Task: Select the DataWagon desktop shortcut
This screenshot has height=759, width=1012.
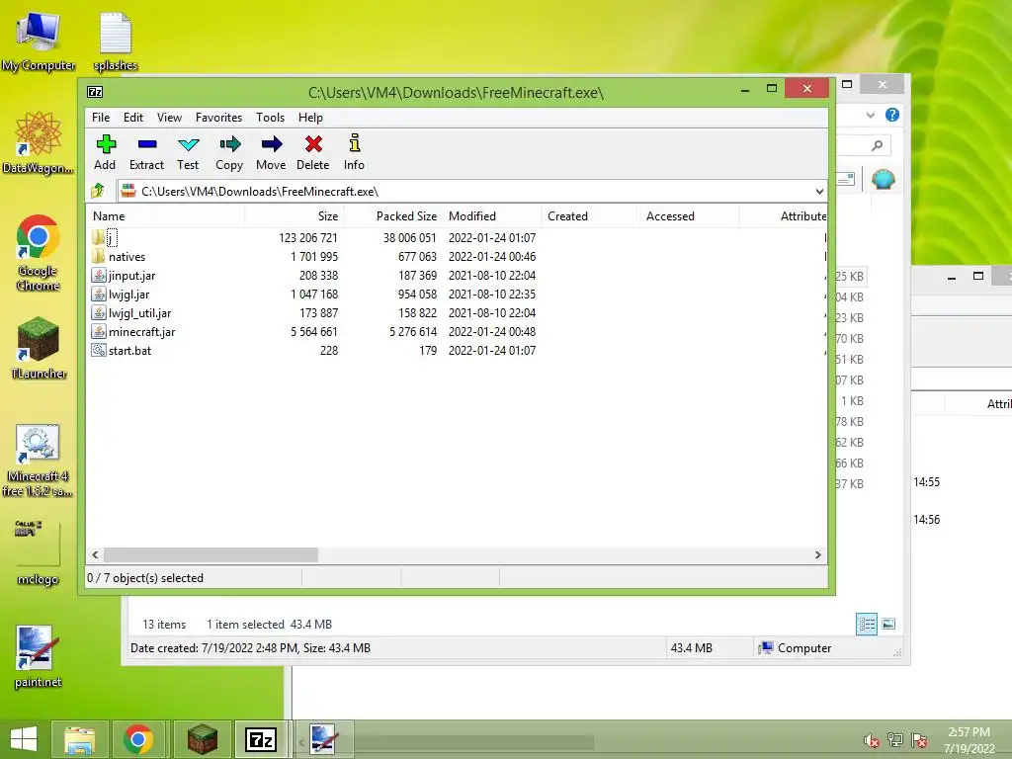Action: 39,143
